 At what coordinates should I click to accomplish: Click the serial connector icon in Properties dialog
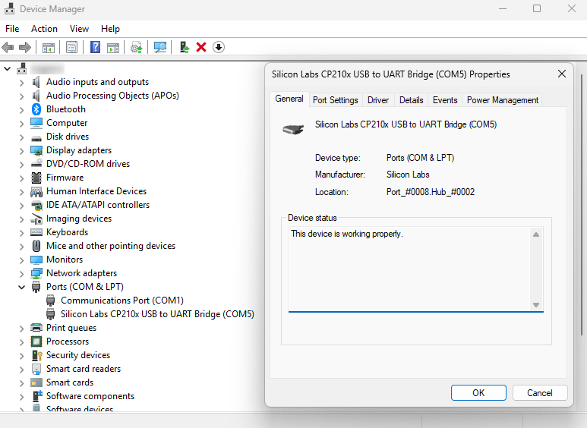(293, 130)
